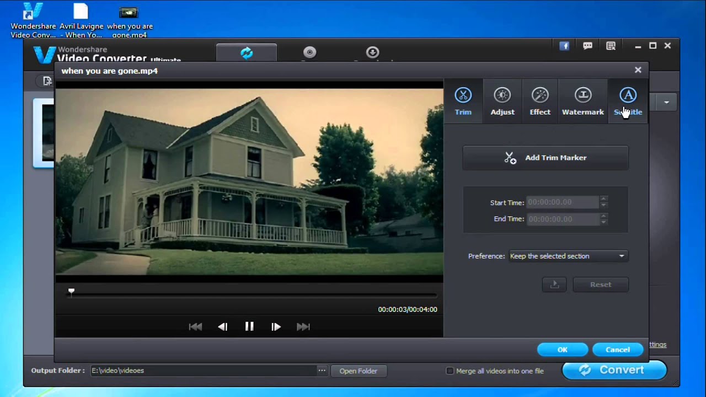Viewport: 706px width, 397px height.
Task: Open Wondershare Video Converter desktop shortcut
Action: pos(34,20)
